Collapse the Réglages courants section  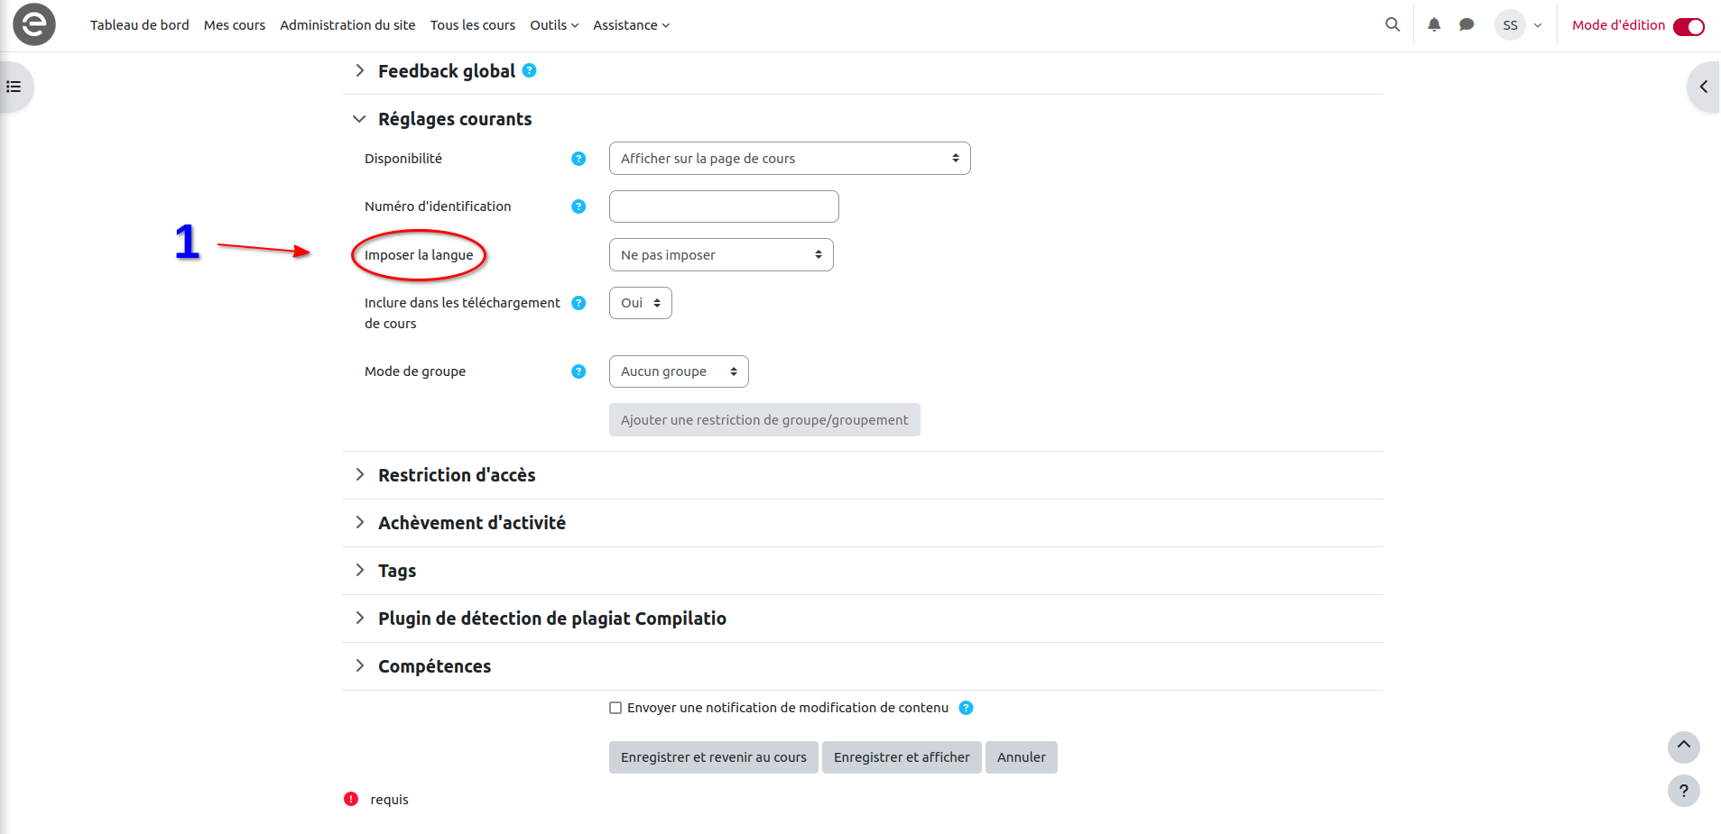[359, 119]
